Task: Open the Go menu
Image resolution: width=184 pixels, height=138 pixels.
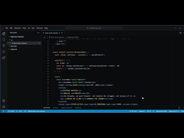Action: 29,28
